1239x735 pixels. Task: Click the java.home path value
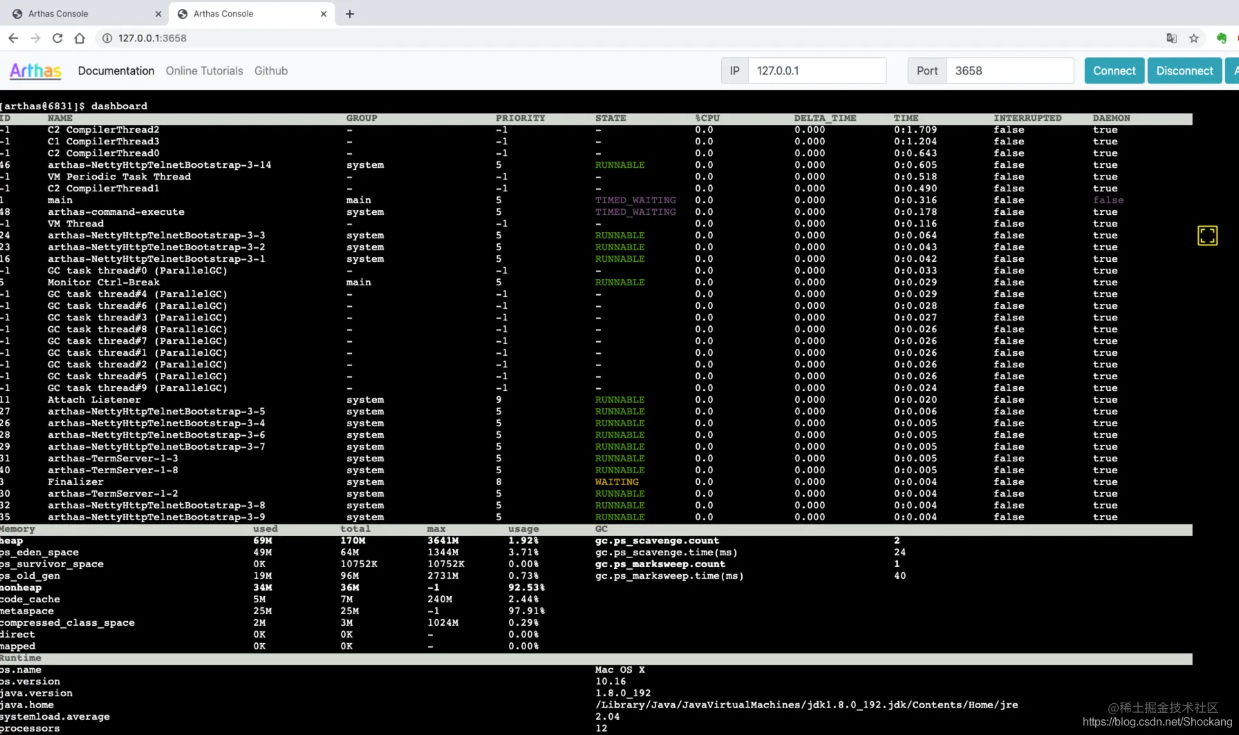coord(806,705)
